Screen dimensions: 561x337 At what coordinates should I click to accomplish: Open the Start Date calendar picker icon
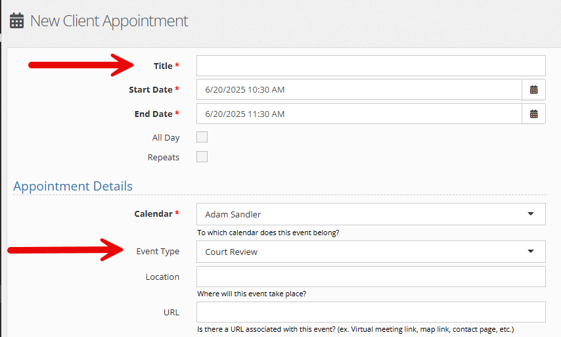point(533,90)
